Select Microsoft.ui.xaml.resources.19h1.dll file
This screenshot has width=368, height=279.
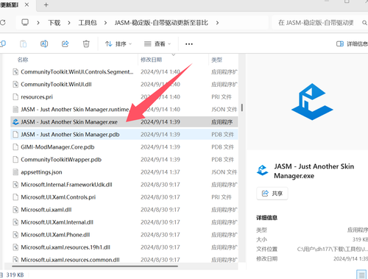point(124,247)
